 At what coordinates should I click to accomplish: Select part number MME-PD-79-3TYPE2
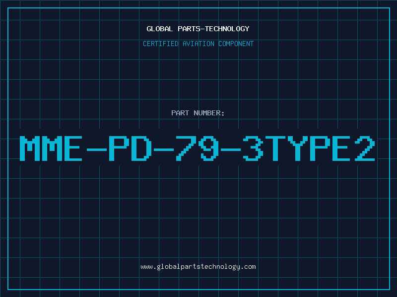[198, 148]
